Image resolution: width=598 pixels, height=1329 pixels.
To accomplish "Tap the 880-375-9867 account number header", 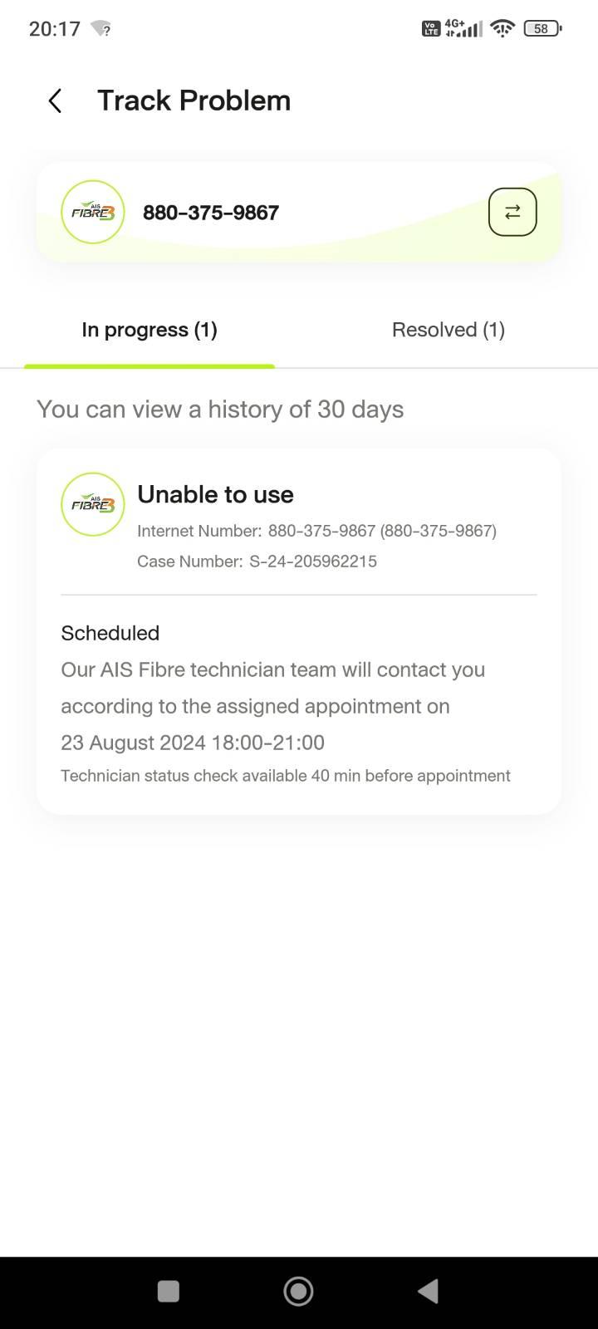I will tap(211, 213).
